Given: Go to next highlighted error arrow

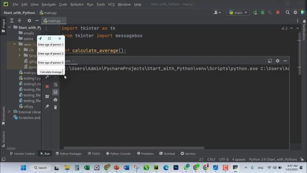Looking at the screenshot, I should click(x=297, y=28).
